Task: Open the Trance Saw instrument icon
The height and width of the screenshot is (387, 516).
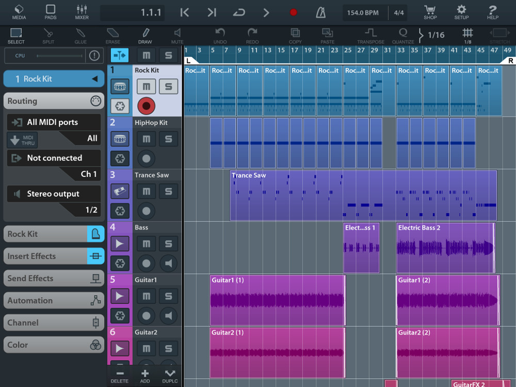Action: 120,191
